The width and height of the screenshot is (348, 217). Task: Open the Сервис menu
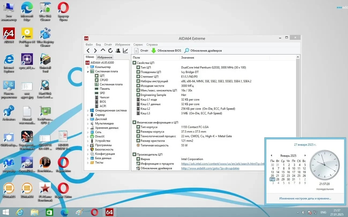[138, 45]
